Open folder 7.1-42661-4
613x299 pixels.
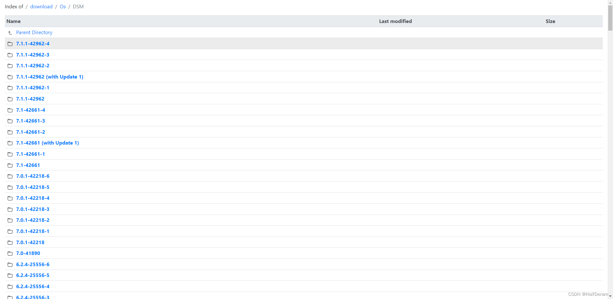pos(31,110)
